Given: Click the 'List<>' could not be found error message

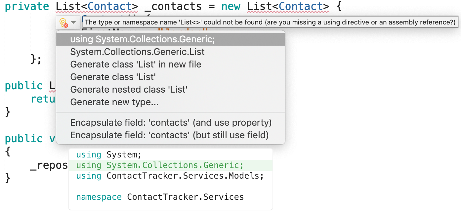Looking at the screenshot, I should click(270, 22).
